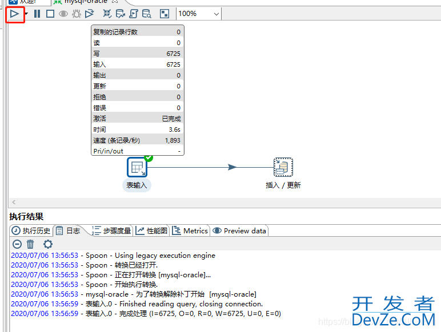Open the Preview data tab
441x332 pixels.
tap(239, 231)
